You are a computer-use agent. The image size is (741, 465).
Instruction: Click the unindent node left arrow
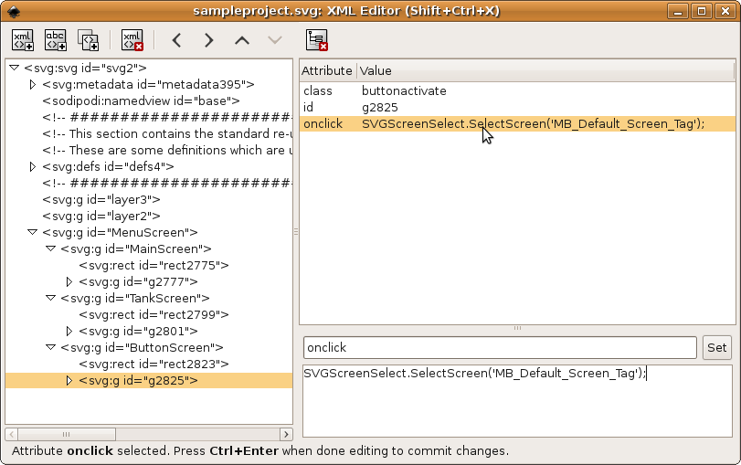coord(177,40)
